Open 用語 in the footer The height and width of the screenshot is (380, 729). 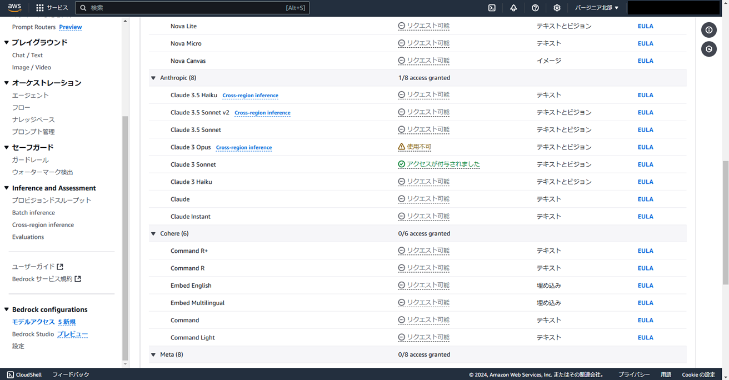pos(666,374)
